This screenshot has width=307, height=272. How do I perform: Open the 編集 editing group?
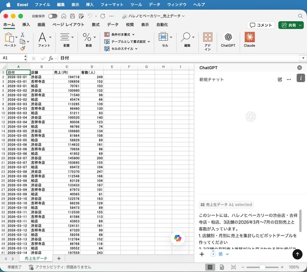pyautogui.click(x=187, y=40)
